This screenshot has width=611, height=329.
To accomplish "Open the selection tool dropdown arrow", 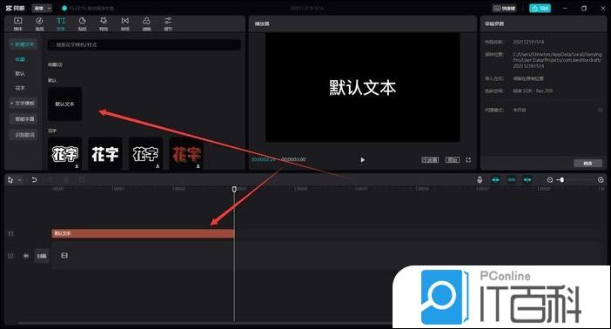I will point(19,180).
